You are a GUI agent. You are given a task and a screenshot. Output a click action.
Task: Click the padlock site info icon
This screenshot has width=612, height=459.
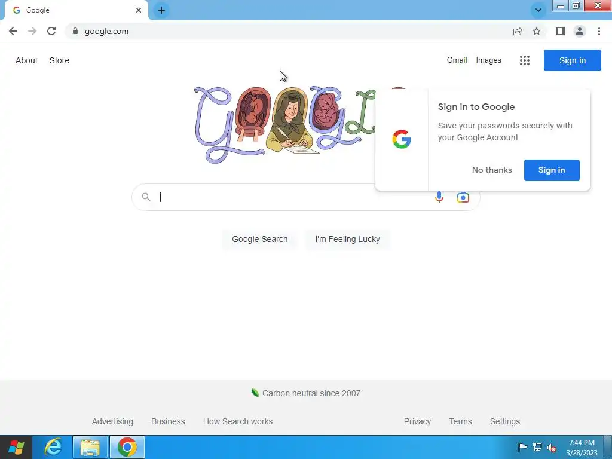pyautogui.click(x=75, y=31)
